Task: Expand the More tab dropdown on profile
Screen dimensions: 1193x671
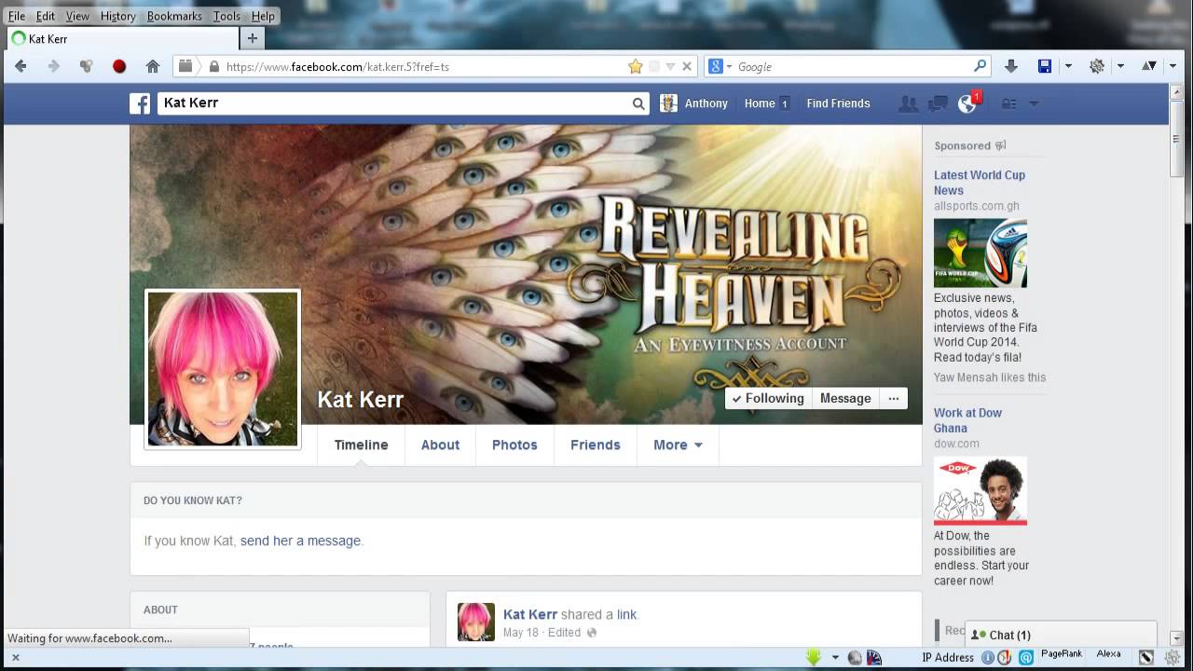Action: (678, 445)
